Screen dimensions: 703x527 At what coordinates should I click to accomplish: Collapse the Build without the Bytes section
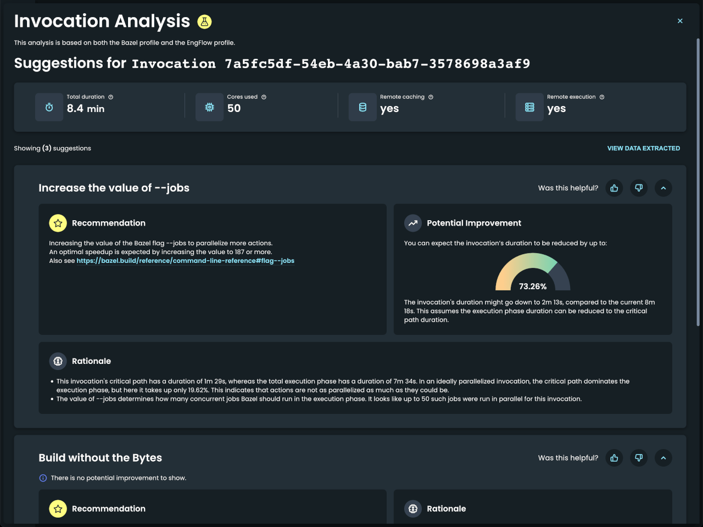click(x=663, y=458)
